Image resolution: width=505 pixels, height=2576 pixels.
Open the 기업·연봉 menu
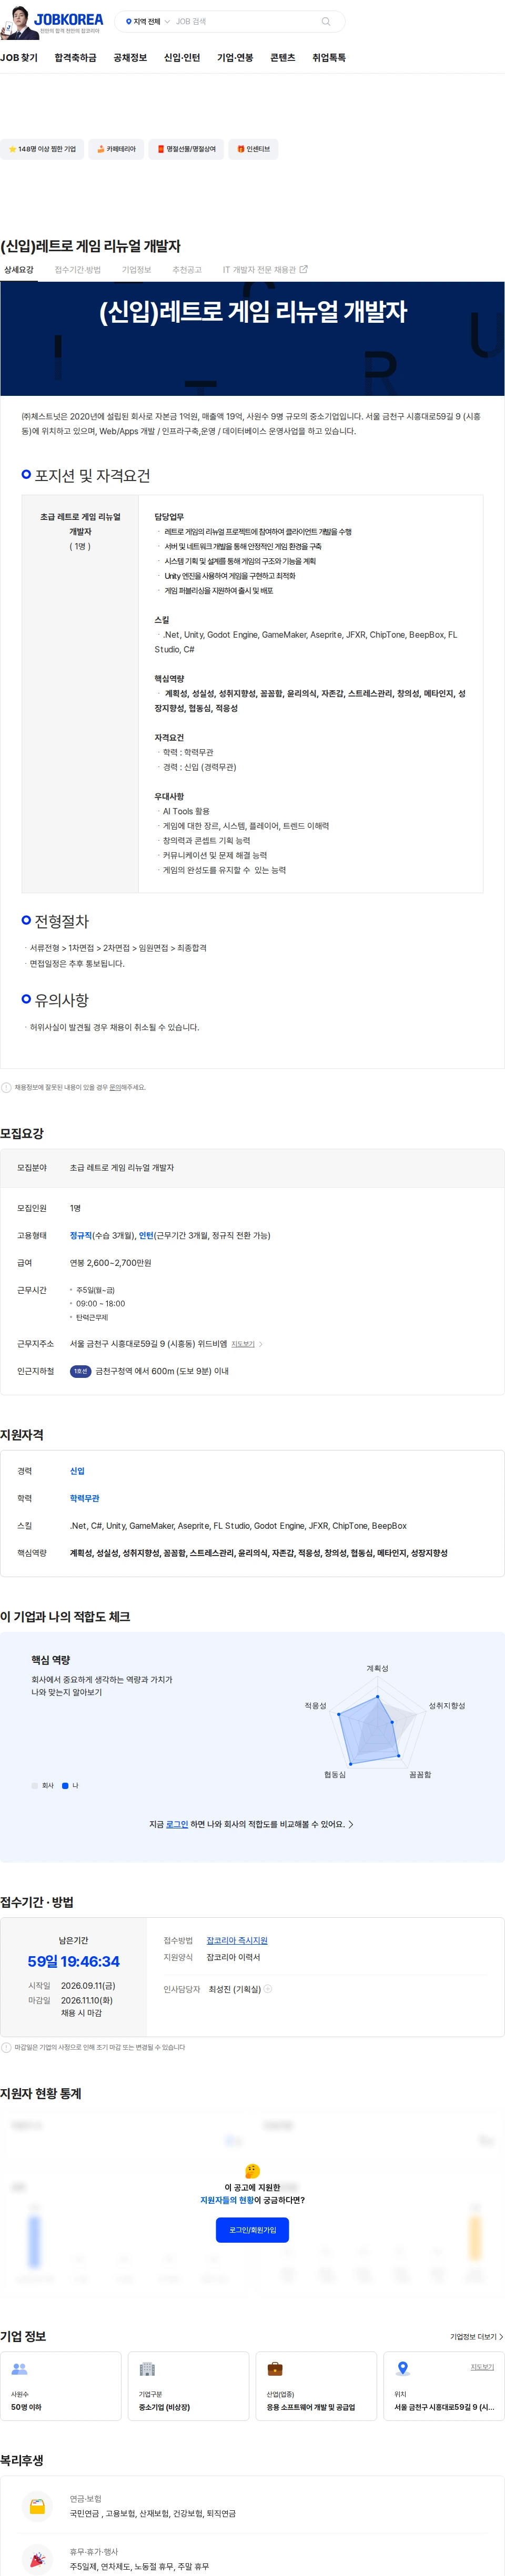[x=235, y=58]
